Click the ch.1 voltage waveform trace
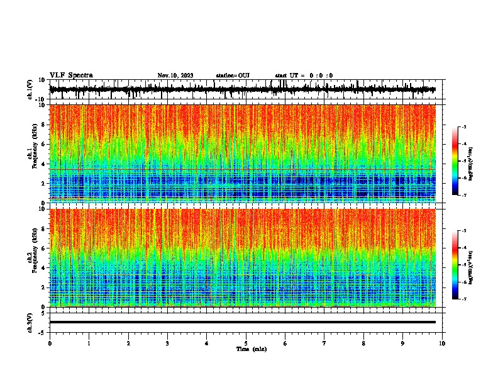Viewport: 498px width, 385px height. click(x=242, y=89)
